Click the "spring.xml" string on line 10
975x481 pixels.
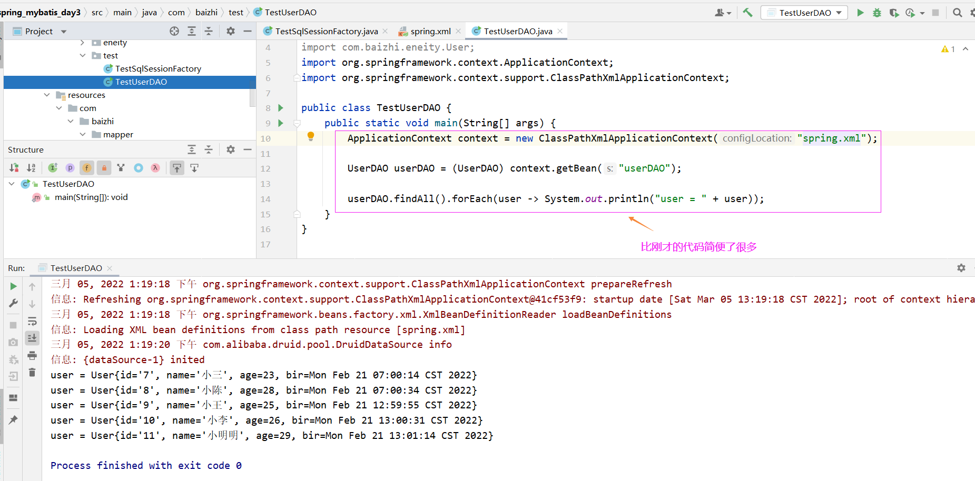(x=831, y=138)
